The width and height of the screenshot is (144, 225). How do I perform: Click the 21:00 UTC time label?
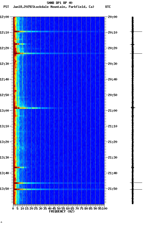[112, 111]
